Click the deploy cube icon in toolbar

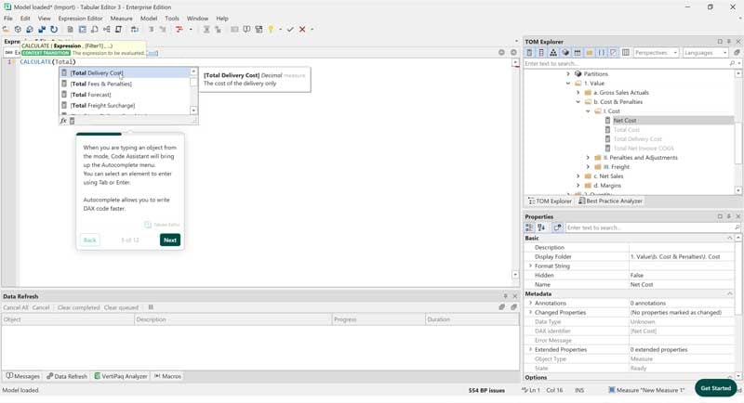click(x=18, y=30)
